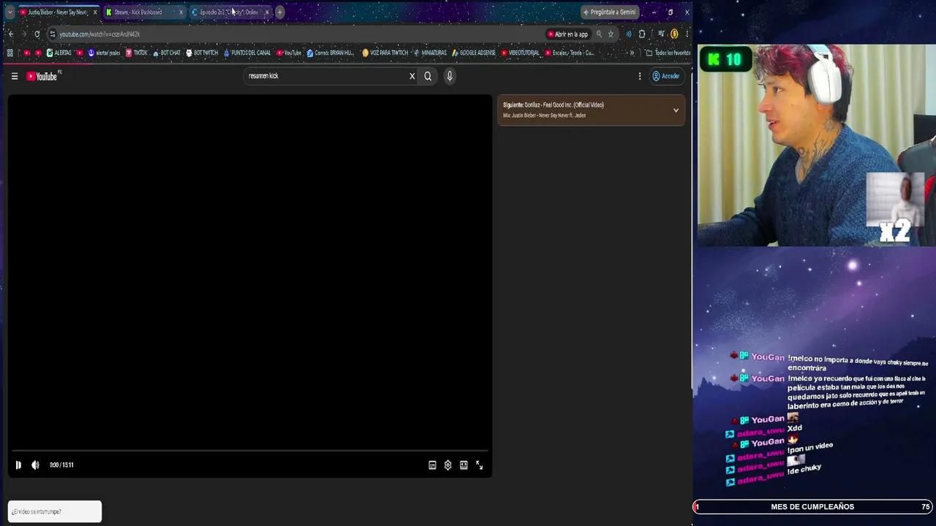Image resolution: width=936 pixels, height=526 pixels.
Task: Clear the YouTube search box text
Action: pos(412,76)
